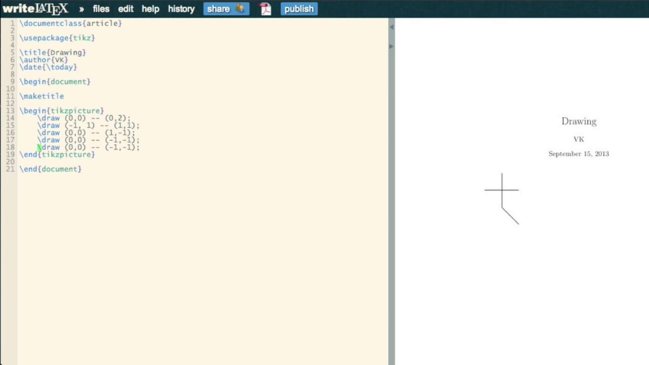Expand the preview using the right arrow on divider
Image resolution: width=649 pixels, height=365 pixels.
click(391, 46)
